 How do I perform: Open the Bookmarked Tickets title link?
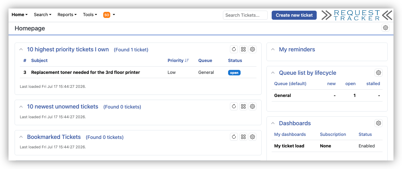[54, 137]
